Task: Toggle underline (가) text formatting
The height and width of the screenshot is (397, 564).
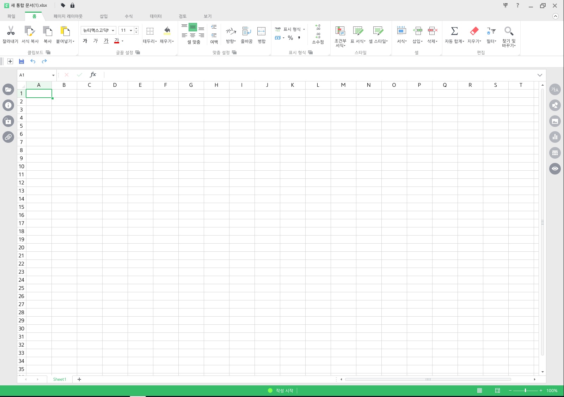Action: [106, 41]
